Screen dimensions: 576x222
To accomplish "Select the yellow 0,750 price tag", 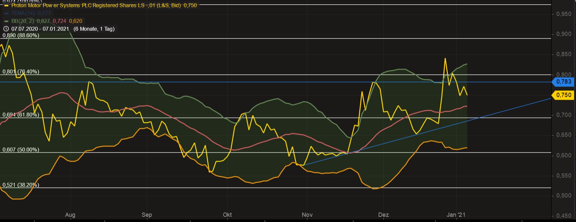I will pos(563,95).
